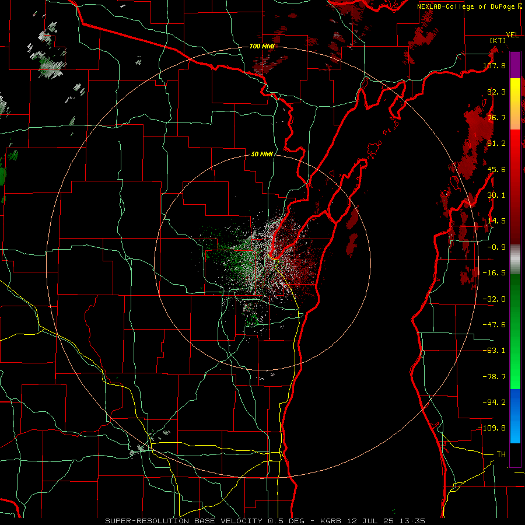
Task: Click the 61.2 velocity scale value
Action: point(496,143)
